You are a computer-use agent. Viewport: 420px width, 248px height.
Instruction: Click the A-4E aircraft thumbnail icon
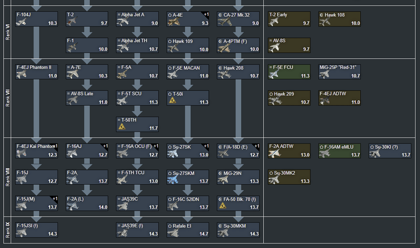tap(173, 22)
